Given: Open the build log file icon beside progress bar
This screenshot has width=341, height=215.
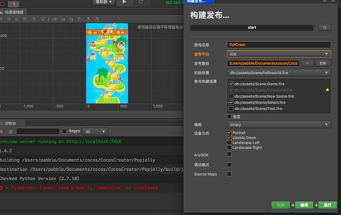Looking at the screenshot, I should point(324,27).
